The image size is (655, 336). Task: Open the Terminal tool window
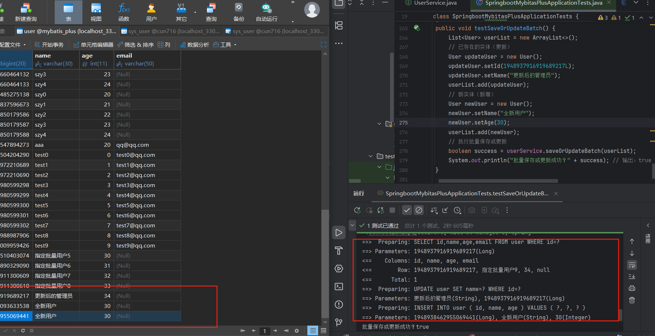[339, 287]
